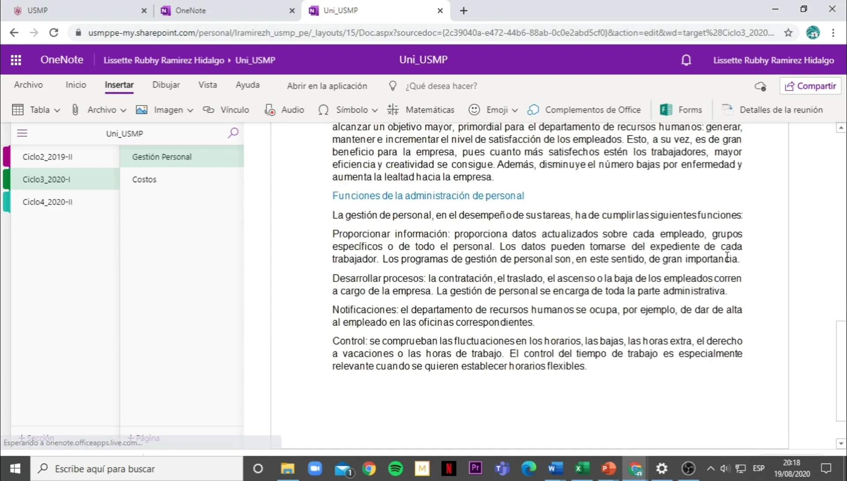The image size is (847, 481).
Task: Expand the Símbolo dropdown arrow
Action: [375, 110]
